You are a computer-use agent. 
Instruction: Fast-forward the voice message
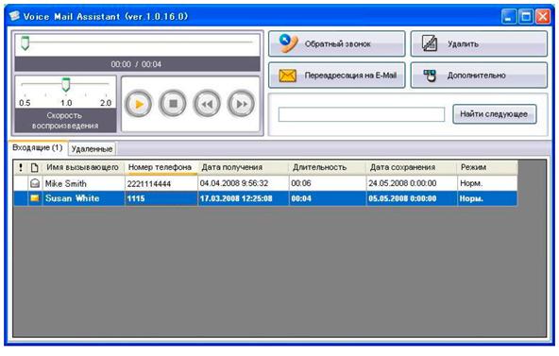[x=242, y=104]
